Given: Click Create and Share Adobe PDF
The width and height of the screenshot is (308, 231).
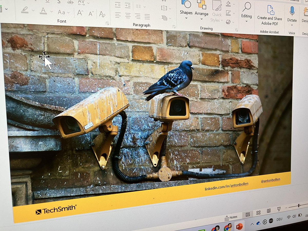Looking at the screenshot, I should point(270,15).
